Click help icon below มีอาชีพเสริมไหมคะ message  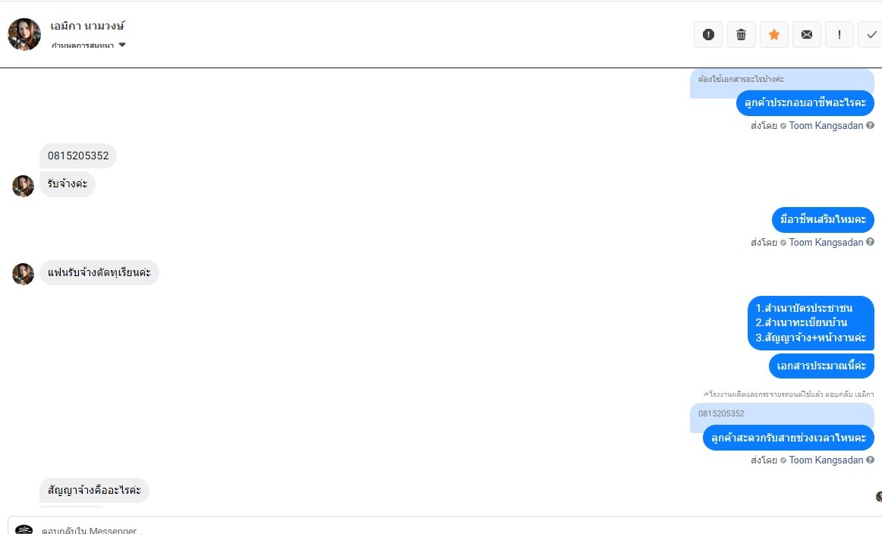tap(870, 243)
